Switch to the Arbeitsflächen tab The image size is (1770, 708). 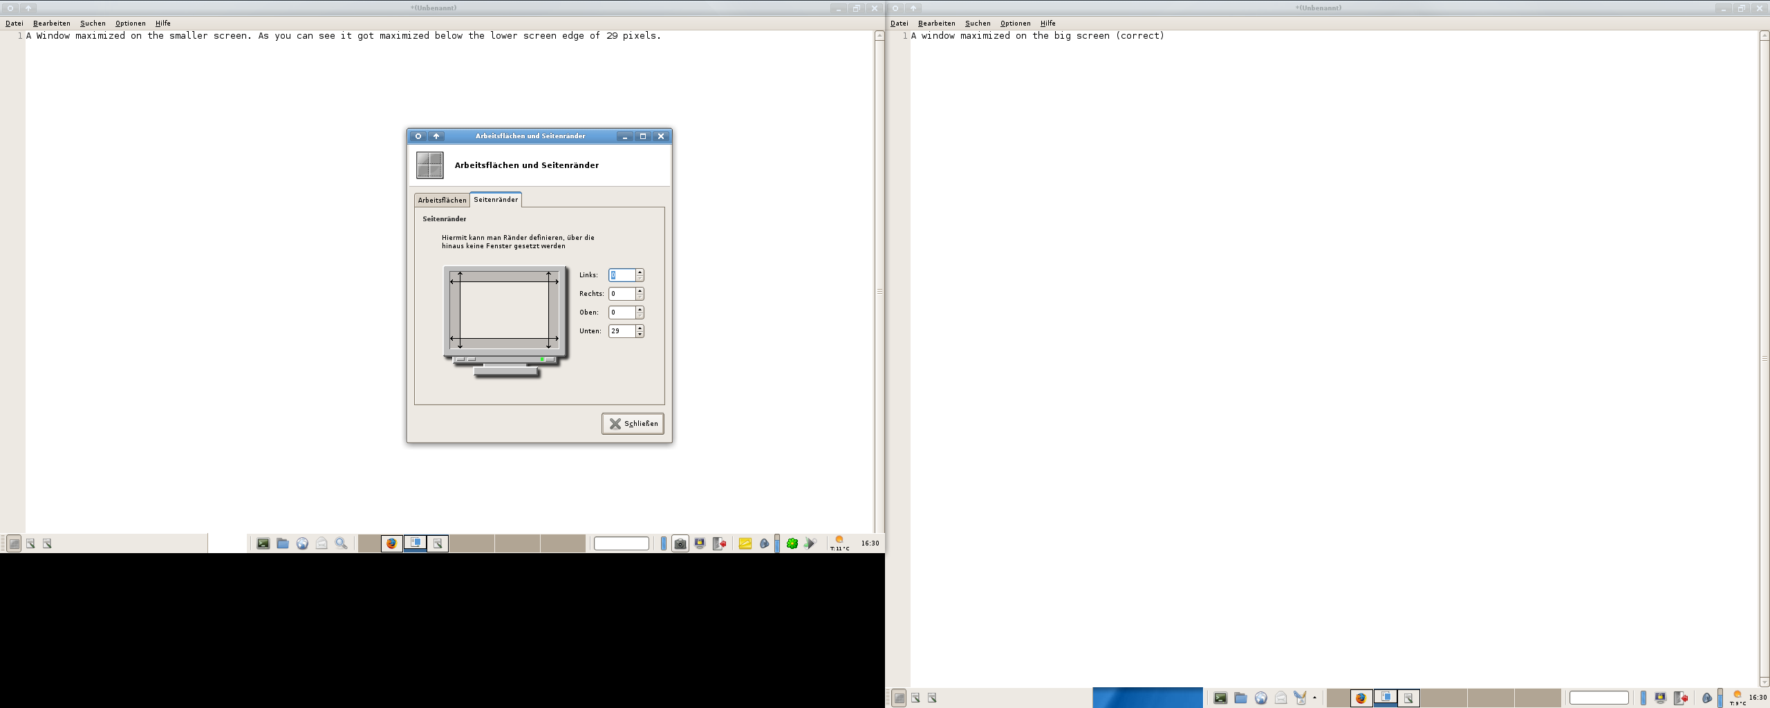tap(442, 201)
